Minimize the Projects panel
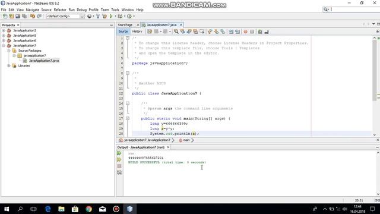The height and width of the screenshot is (214, 380). point(111,25)
